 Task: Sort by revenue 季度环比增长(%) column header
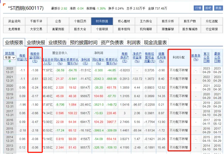click(72, 61)
